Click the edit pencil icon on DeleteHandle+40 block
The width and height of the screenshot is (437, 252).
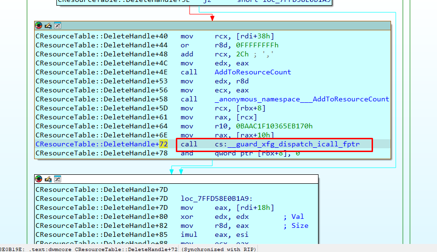(48, 26)
